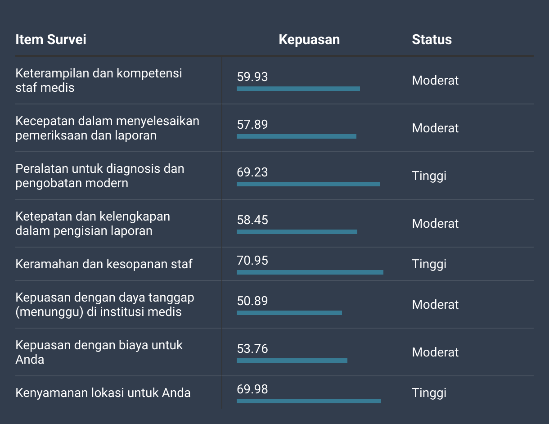Click the 57.89 satisfaction value
This screenshot has height=424, width=549.
(252, 124)
